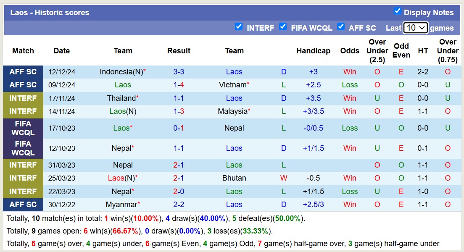Viewport: 464px width, 252px height.
Task: Uncheck the INTERF filter checkbox
Action: click(239, 26)
